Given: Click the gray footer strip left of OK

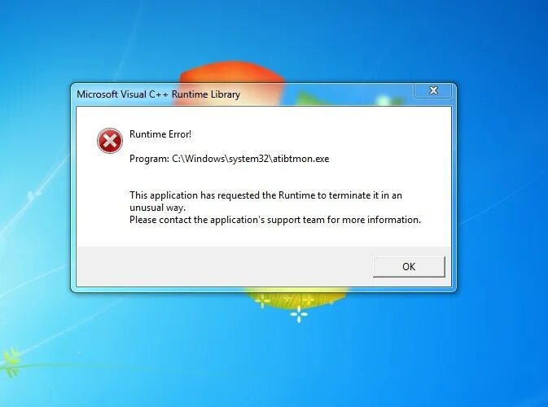Looking at the screenshot, I should pyautogui.click(x=225, y=266).
